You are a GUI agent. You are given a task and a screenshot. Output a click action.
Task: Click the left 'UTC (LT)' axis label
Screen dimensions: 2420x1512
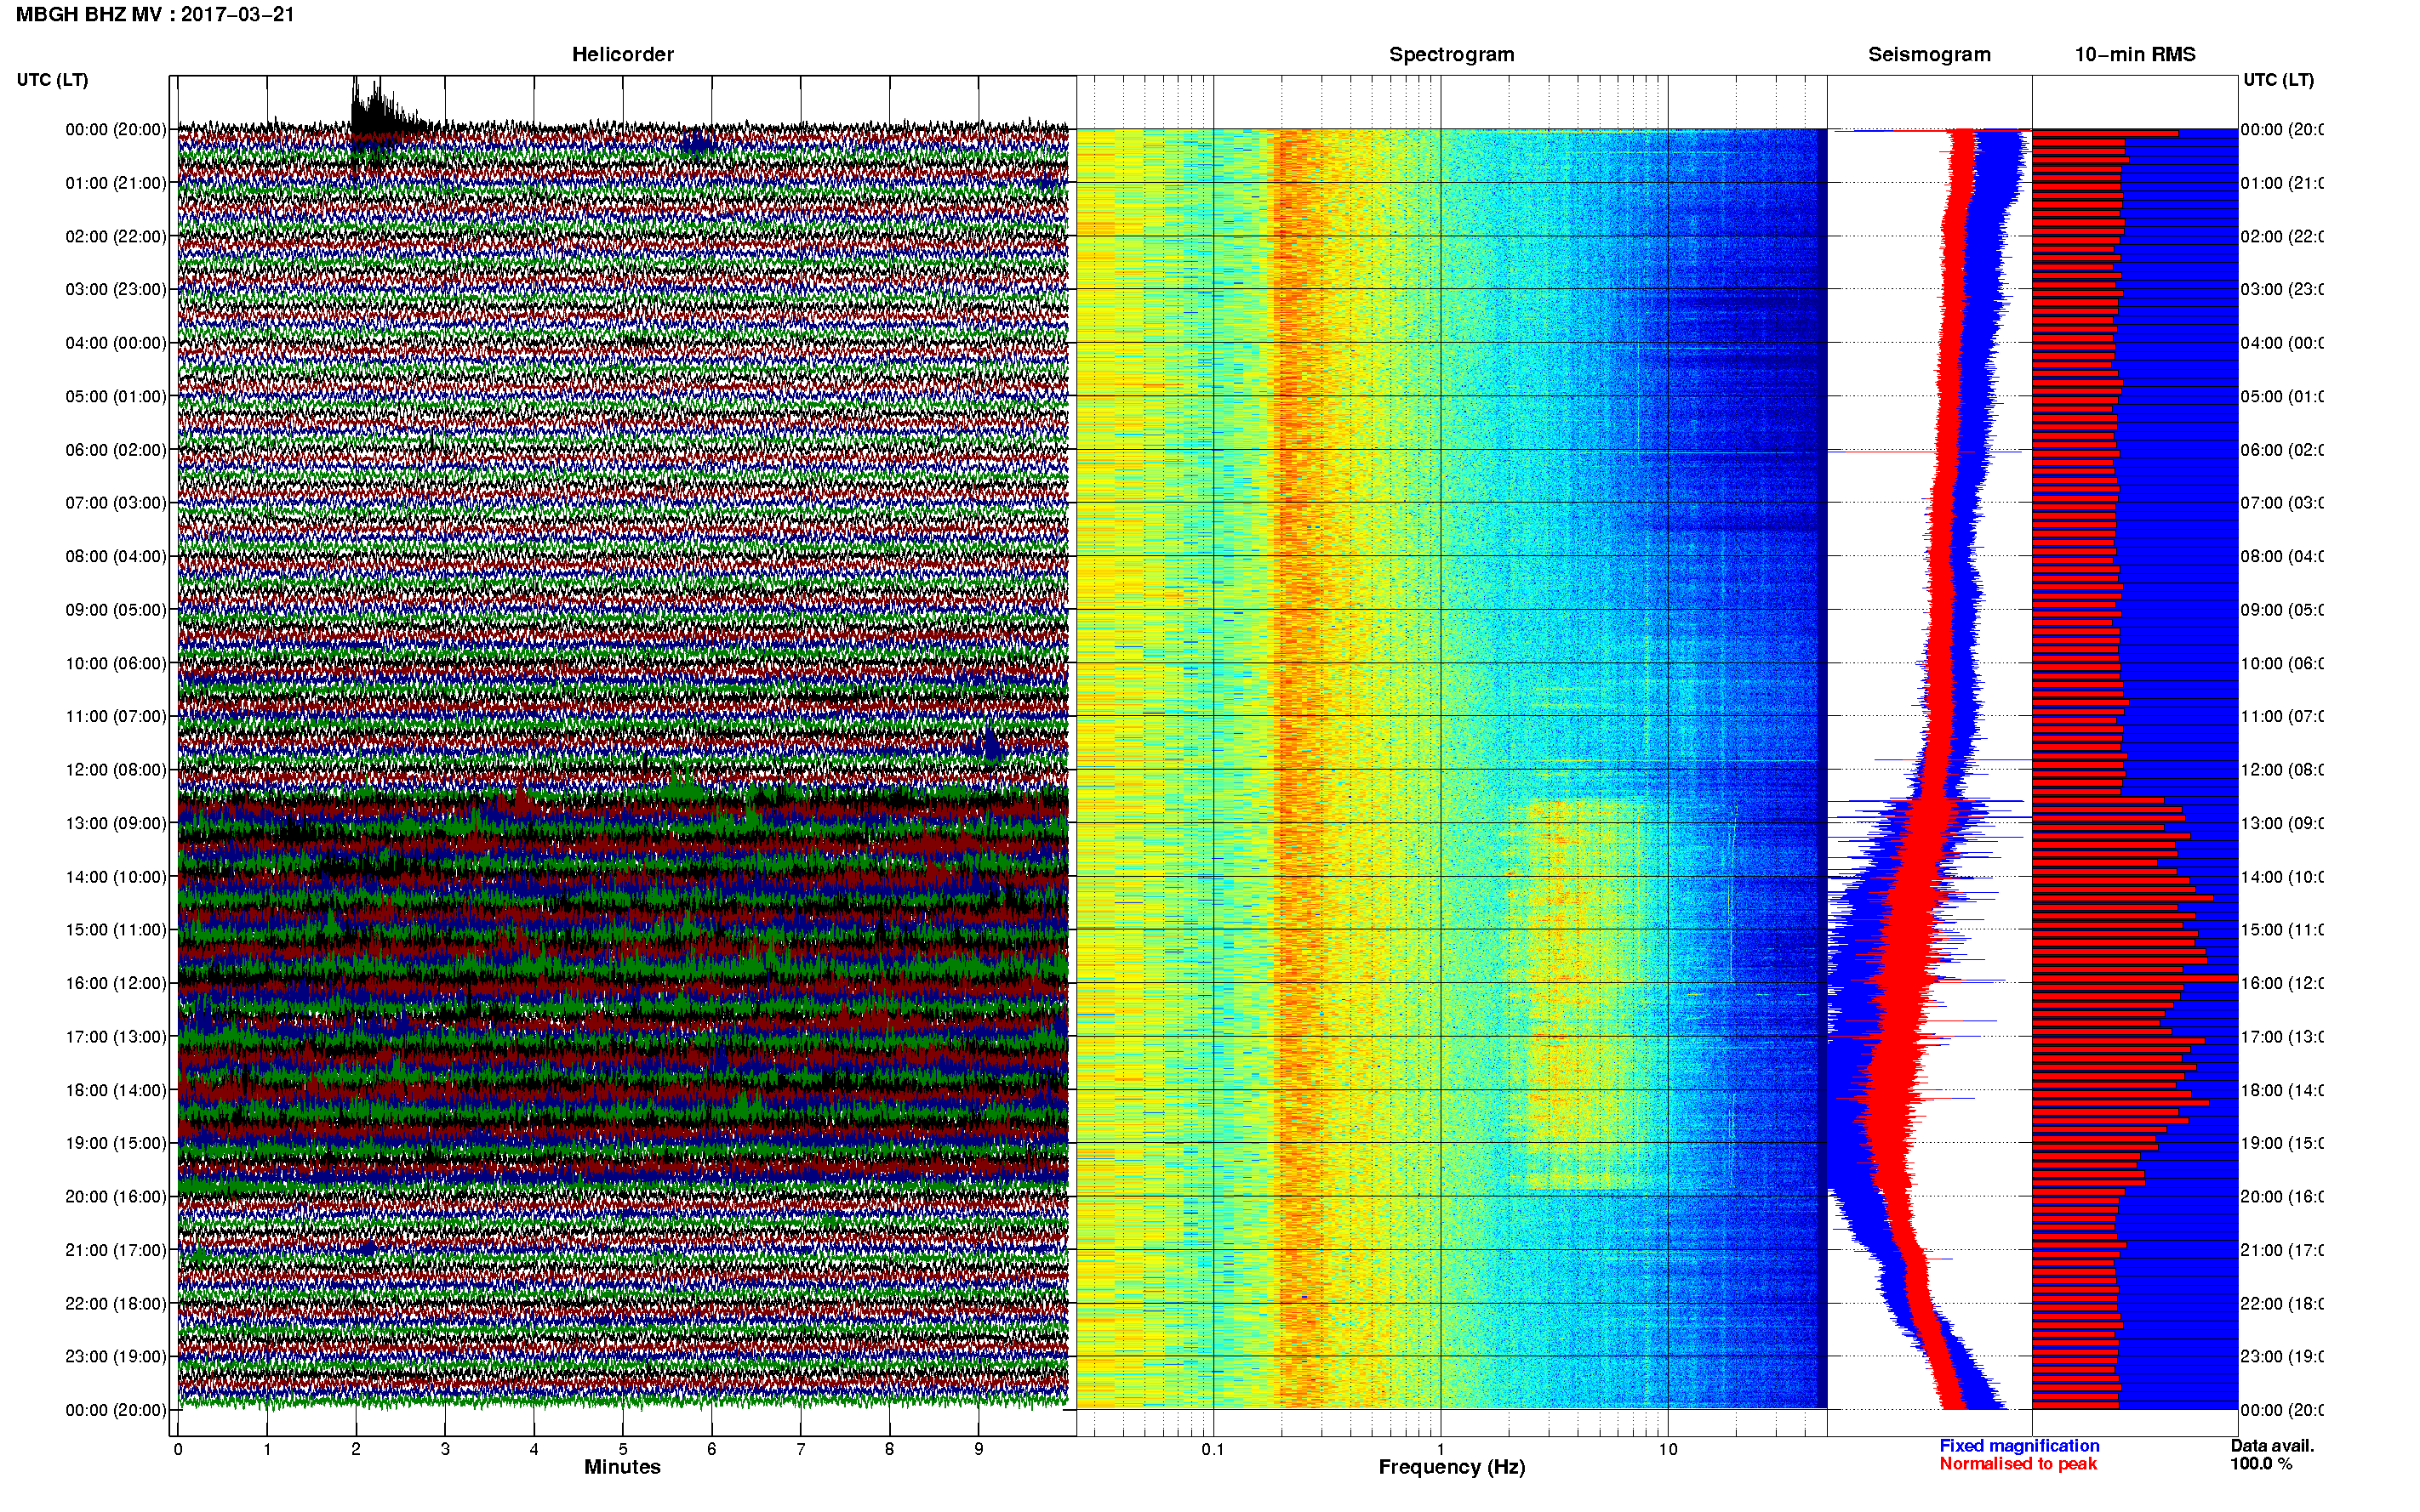click(52, 80)
